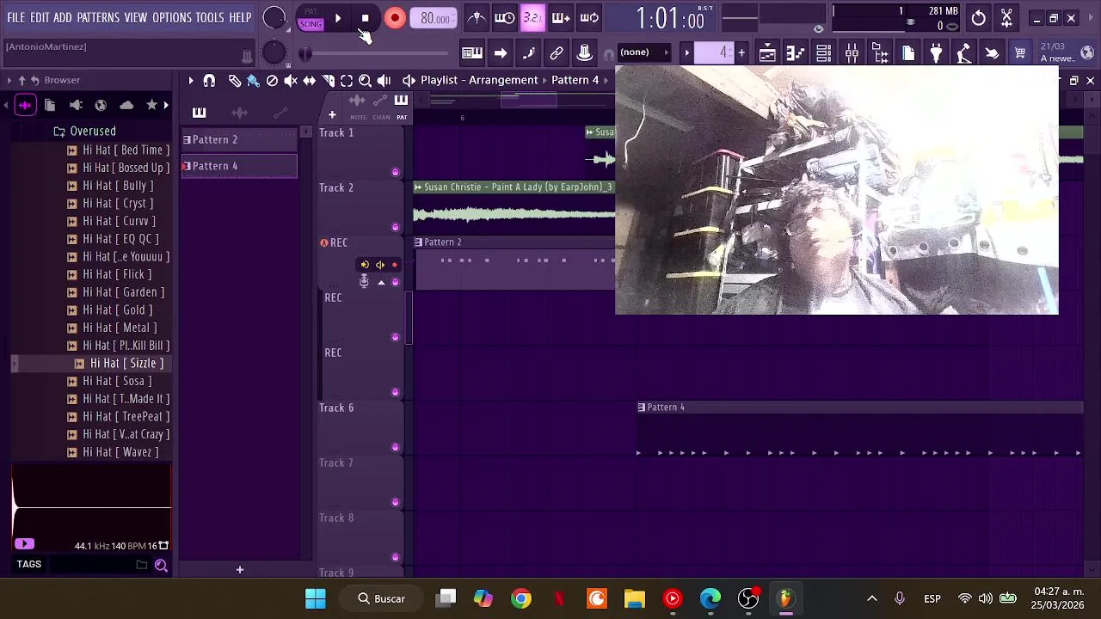Image resolution: width=1101 pixels, height=619 pixels.
Task: Open the TOOLS menu
Action: pyautogui.click(x=210, y=17)
